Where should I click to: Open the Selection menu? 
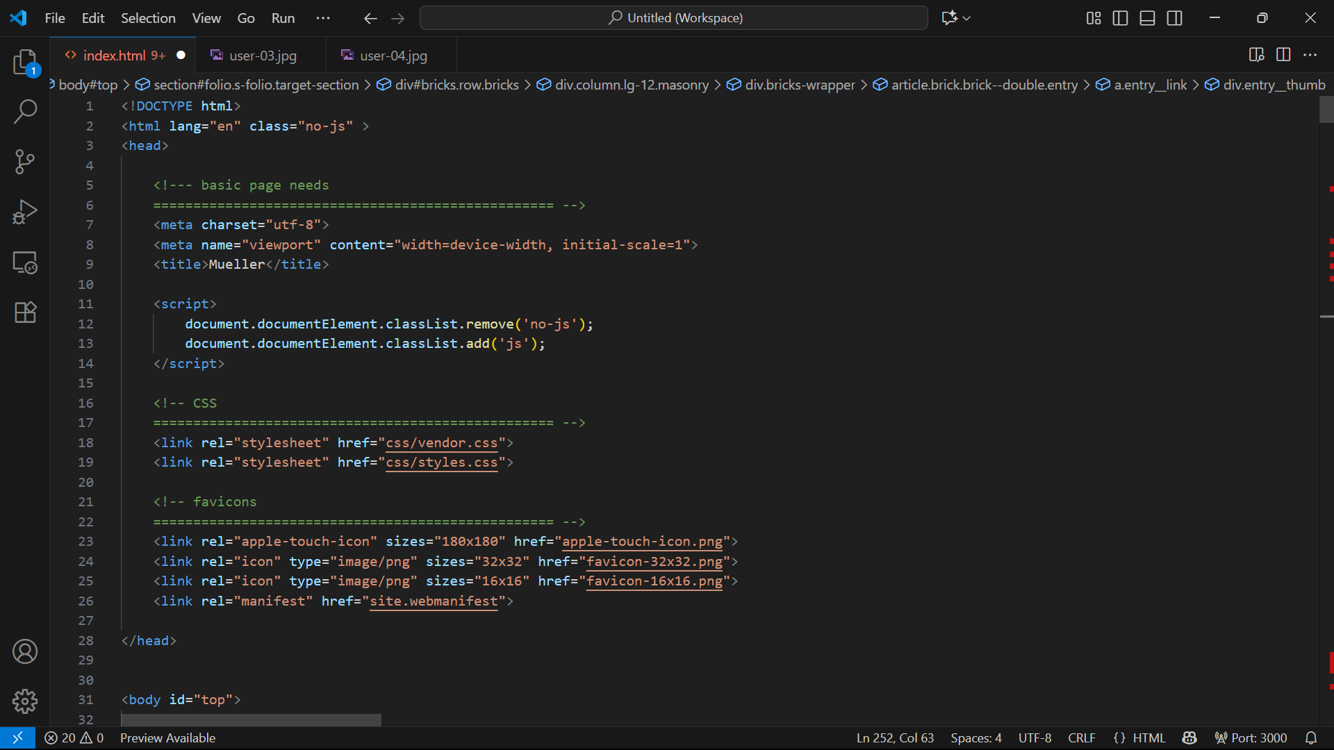148,18
